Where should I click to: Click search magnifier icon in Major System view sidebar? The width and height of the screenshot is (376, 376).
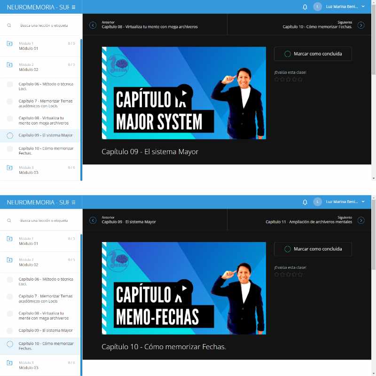9,25
